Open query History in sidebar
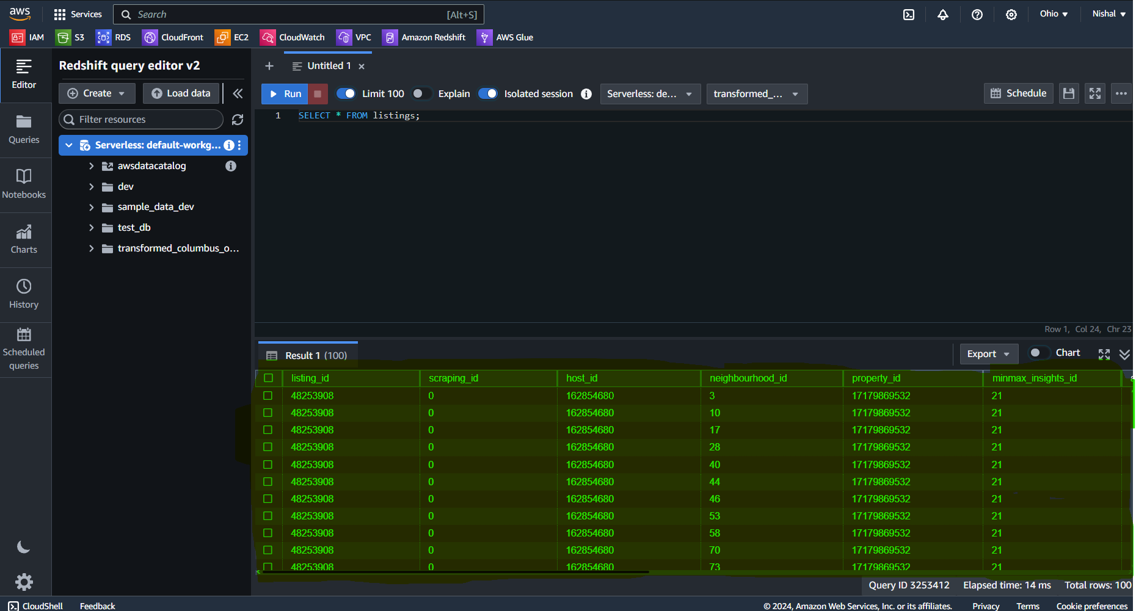 coord(24,295)
